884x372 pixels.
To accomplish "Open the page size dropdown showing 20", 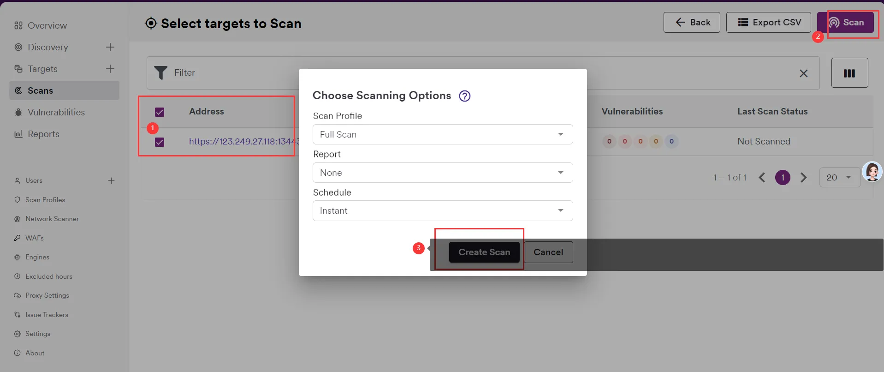I will tap(839, 178).
